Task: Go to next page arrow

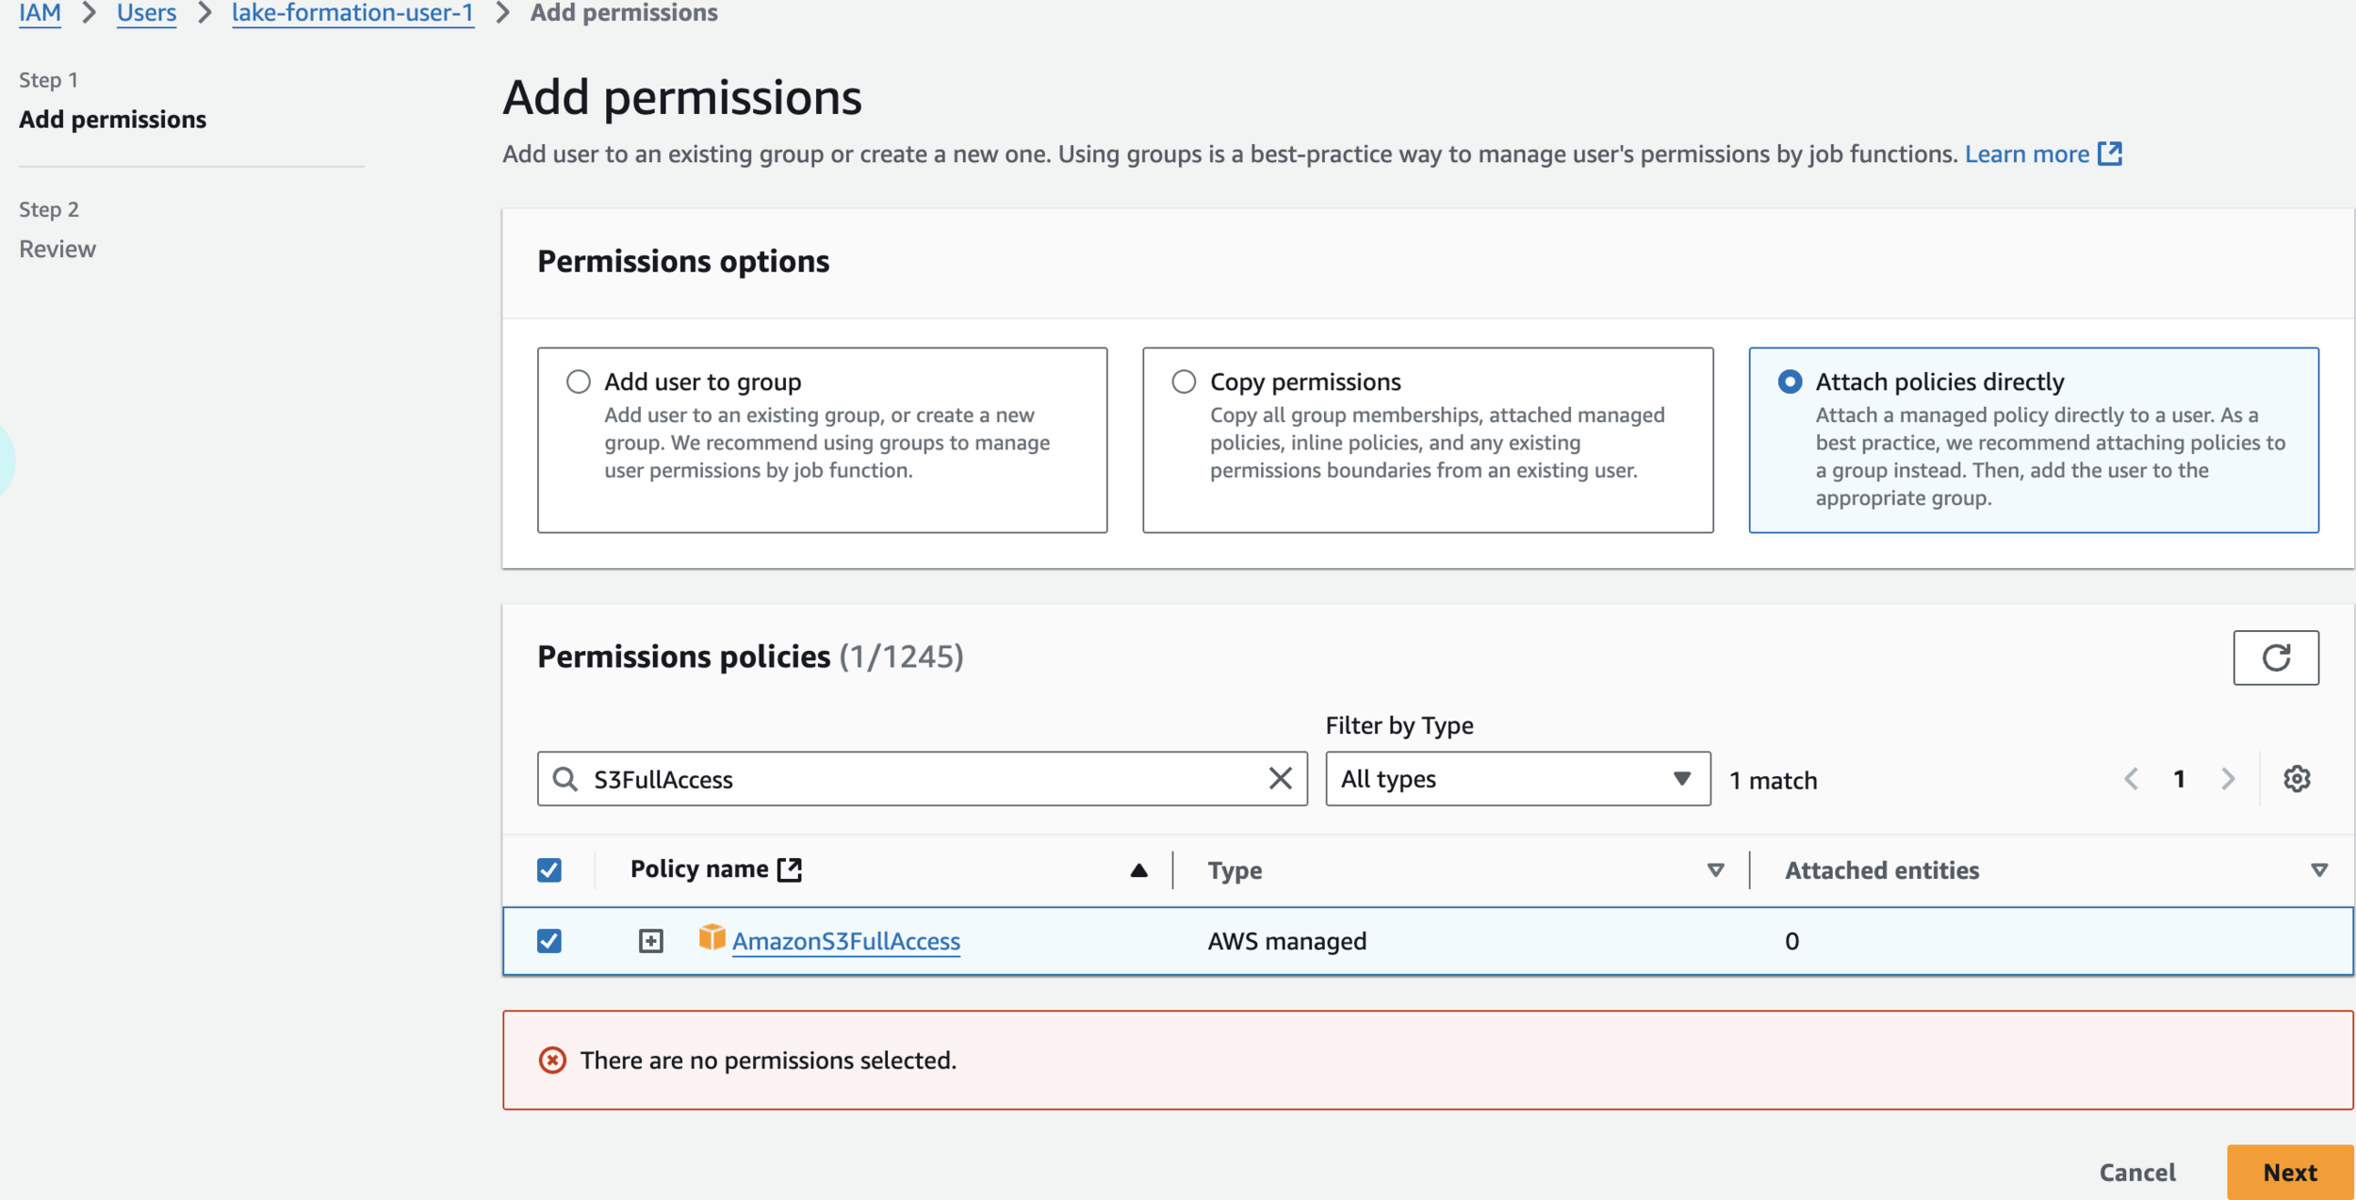Action: [2228, 779]
